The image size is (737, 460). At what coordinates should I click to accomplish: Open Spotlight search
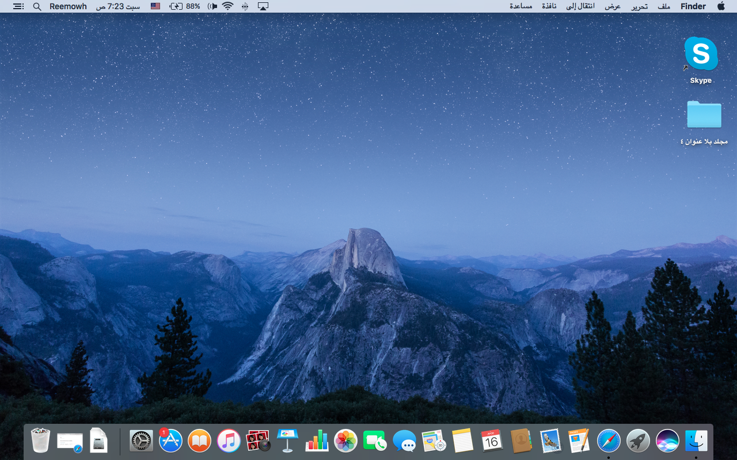37,6
